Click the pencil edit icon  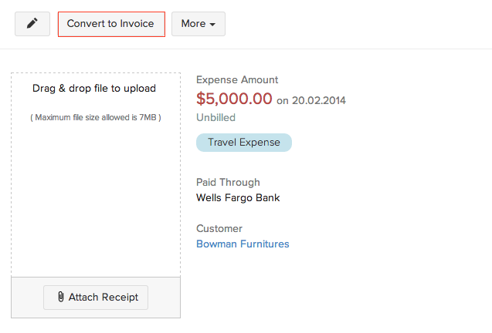pyautogui.click(x=32, y=24)
